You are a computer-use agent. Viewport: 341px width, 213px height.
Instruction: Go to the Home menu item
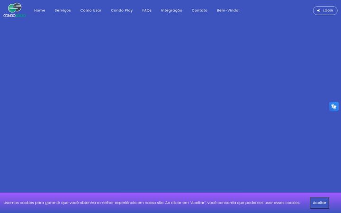point(40,10)
